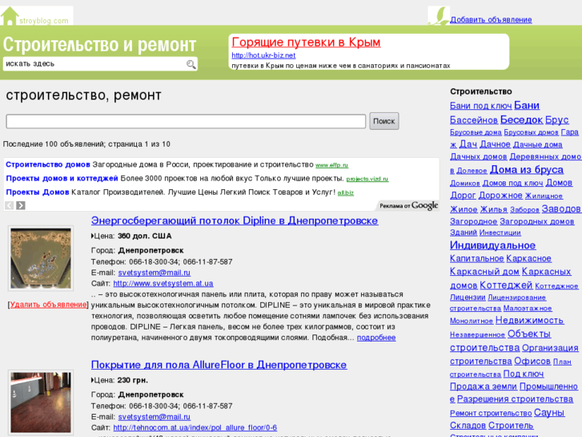
Task: Select the Незавершенное tag
Action: point(477,334)
